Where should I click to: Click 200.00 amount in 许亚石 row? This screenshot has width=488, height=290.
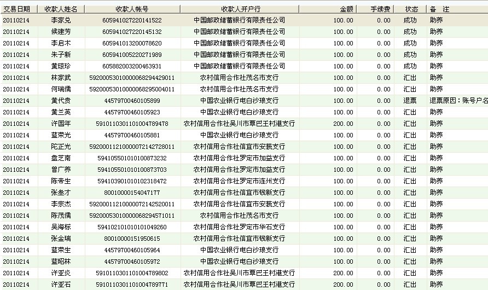click(x=343, y=285)
